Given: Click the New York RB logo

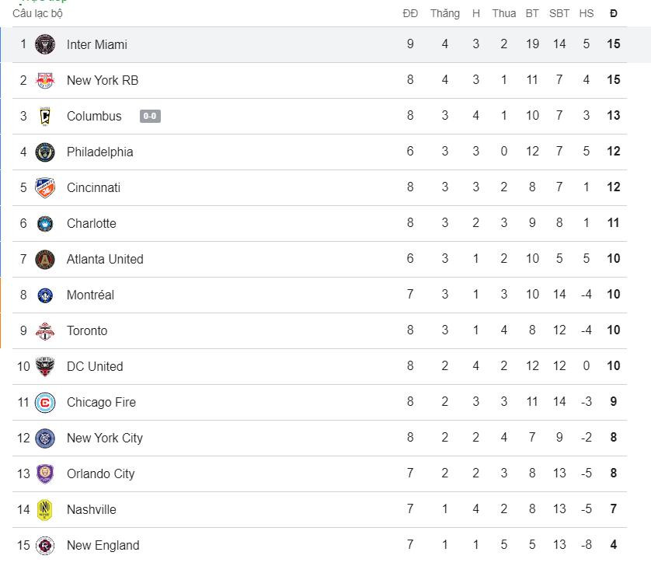Looking at the screenshot, I should coord(45,80).
